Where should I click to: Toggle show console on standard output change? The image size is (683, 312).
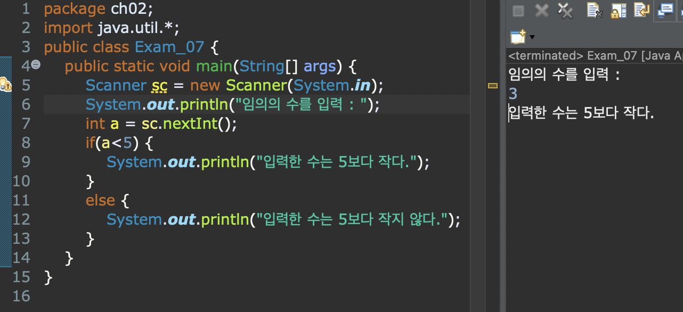665,10
